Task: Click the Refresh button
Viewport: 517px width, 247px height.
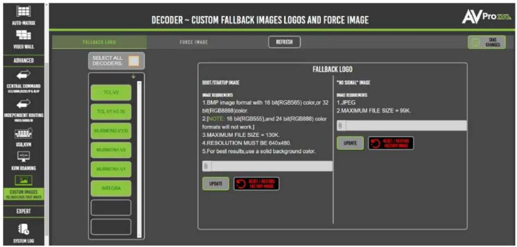Action: (284, 42)
